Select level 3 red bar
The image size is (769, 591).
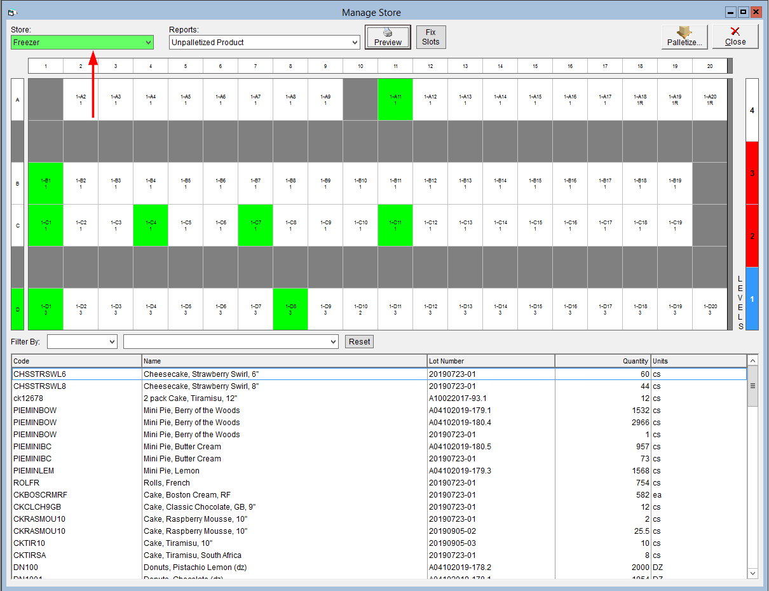[x=752, y=173]
